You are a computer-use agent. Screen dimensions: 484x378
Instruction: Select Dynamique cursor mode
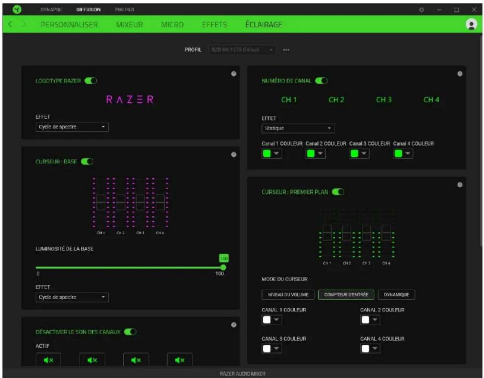click(396, 295)
